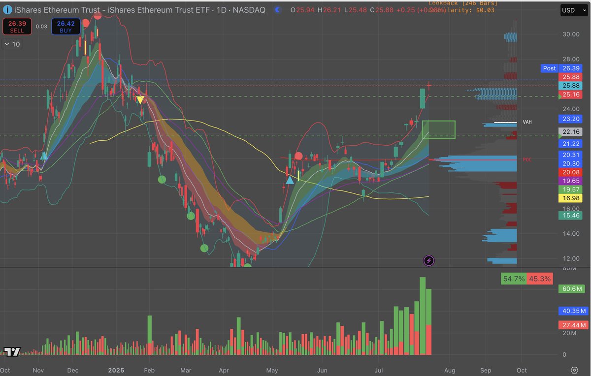Open chart settings gear icon
Image resolution: width=591 pixels, height=376 pixels.
click(x=574, y=370)
